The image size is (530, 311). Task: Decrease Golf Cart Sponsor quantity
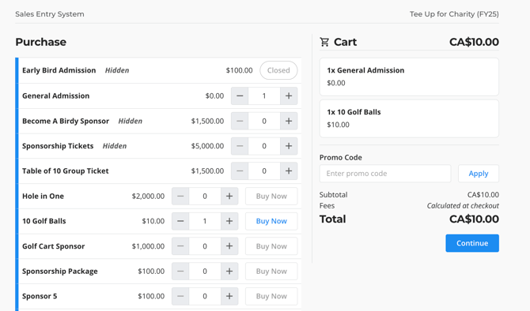click(x=180, y=246)
